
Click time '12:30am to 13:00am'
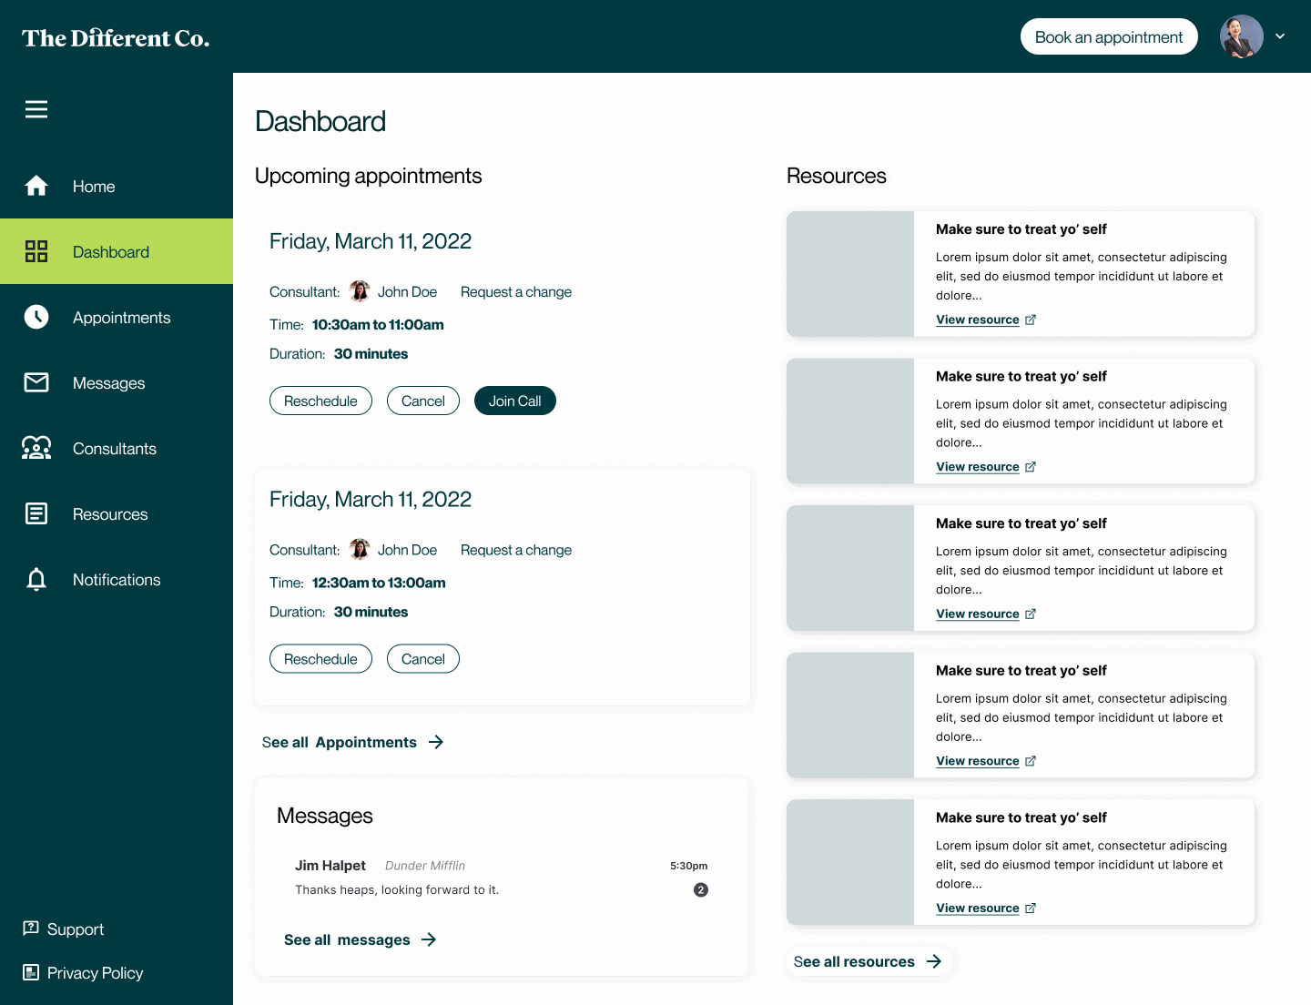pos(379,583)
